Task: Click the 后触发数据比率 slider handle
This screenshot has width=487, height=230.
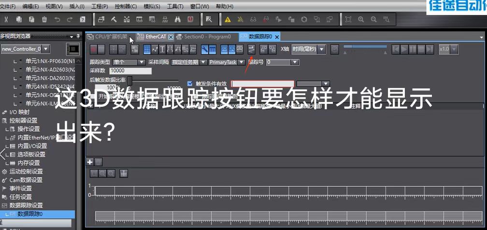Action: (129, 80)
